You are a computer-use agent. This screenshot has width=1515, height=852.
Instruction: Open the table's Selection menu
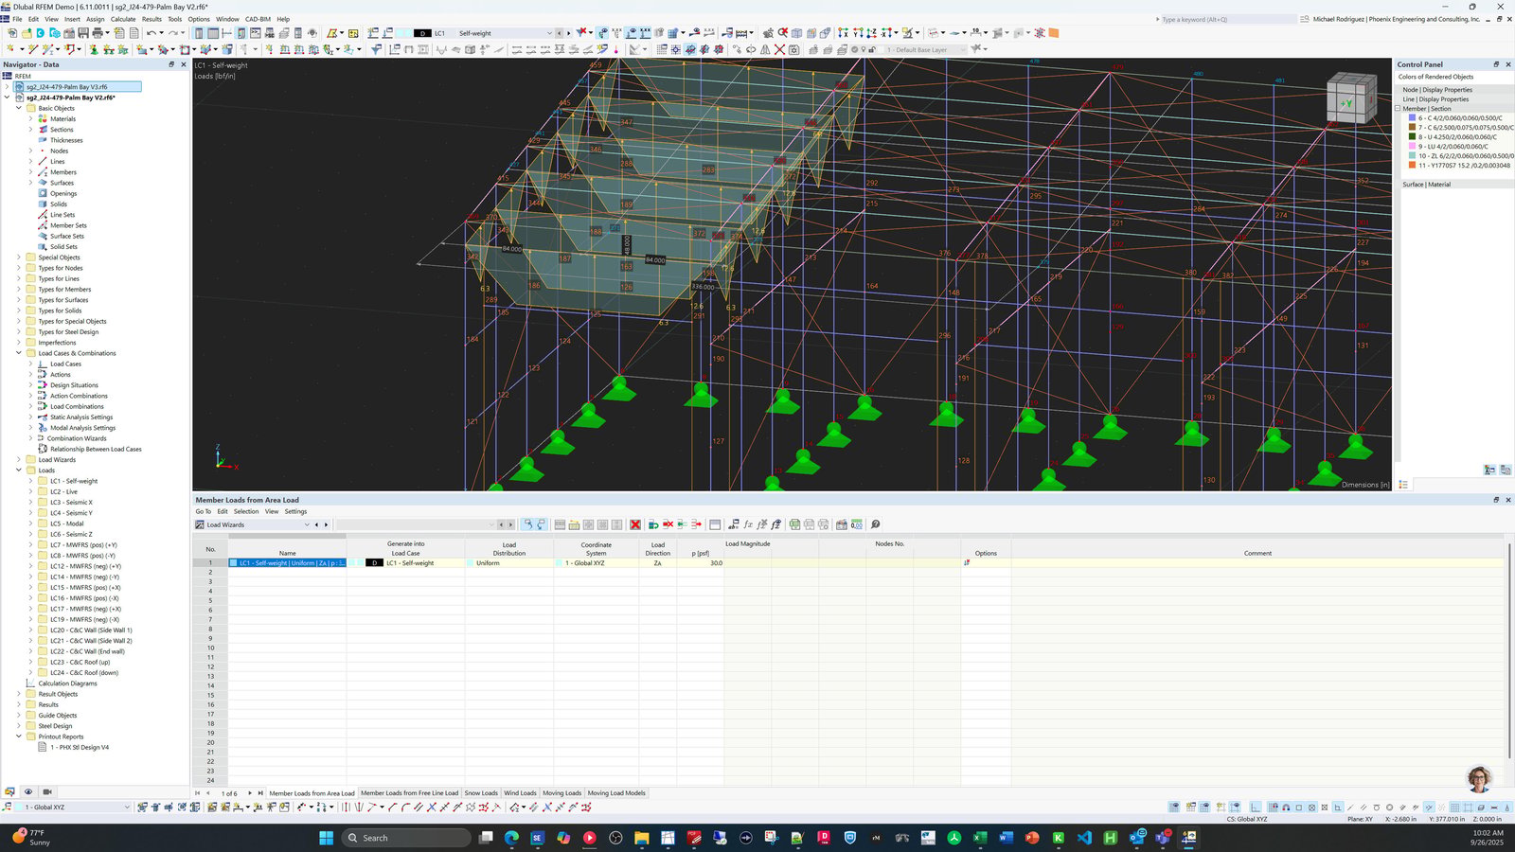tap(246, 511)
